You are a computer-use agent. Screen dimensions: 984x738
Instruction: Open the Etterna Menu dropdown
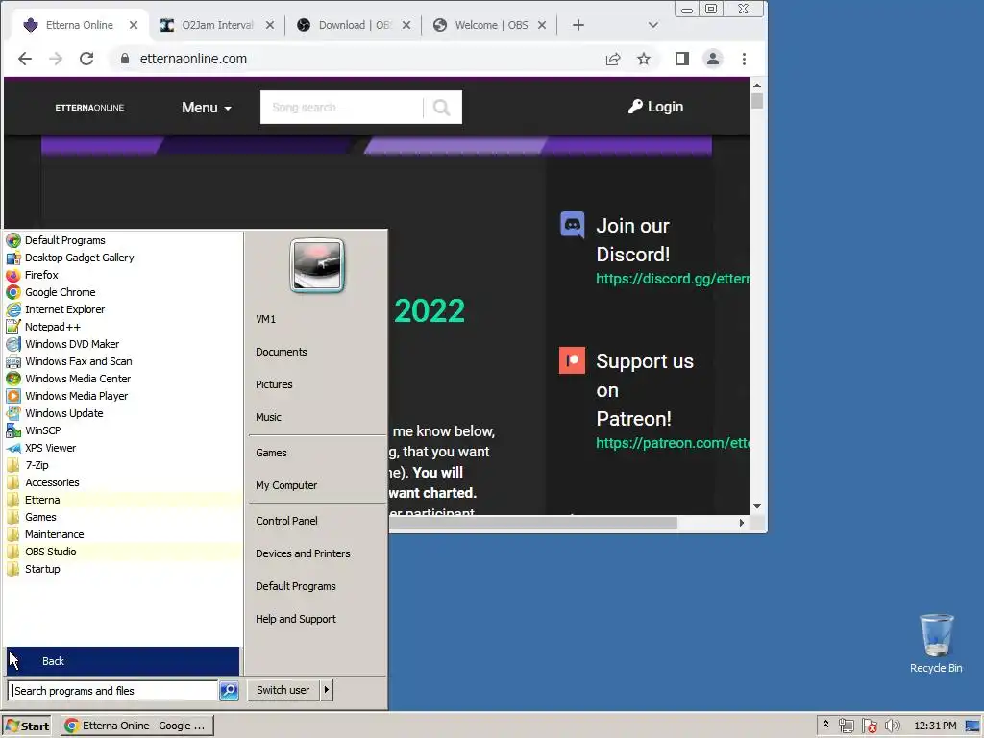click(x=207, y=108)
